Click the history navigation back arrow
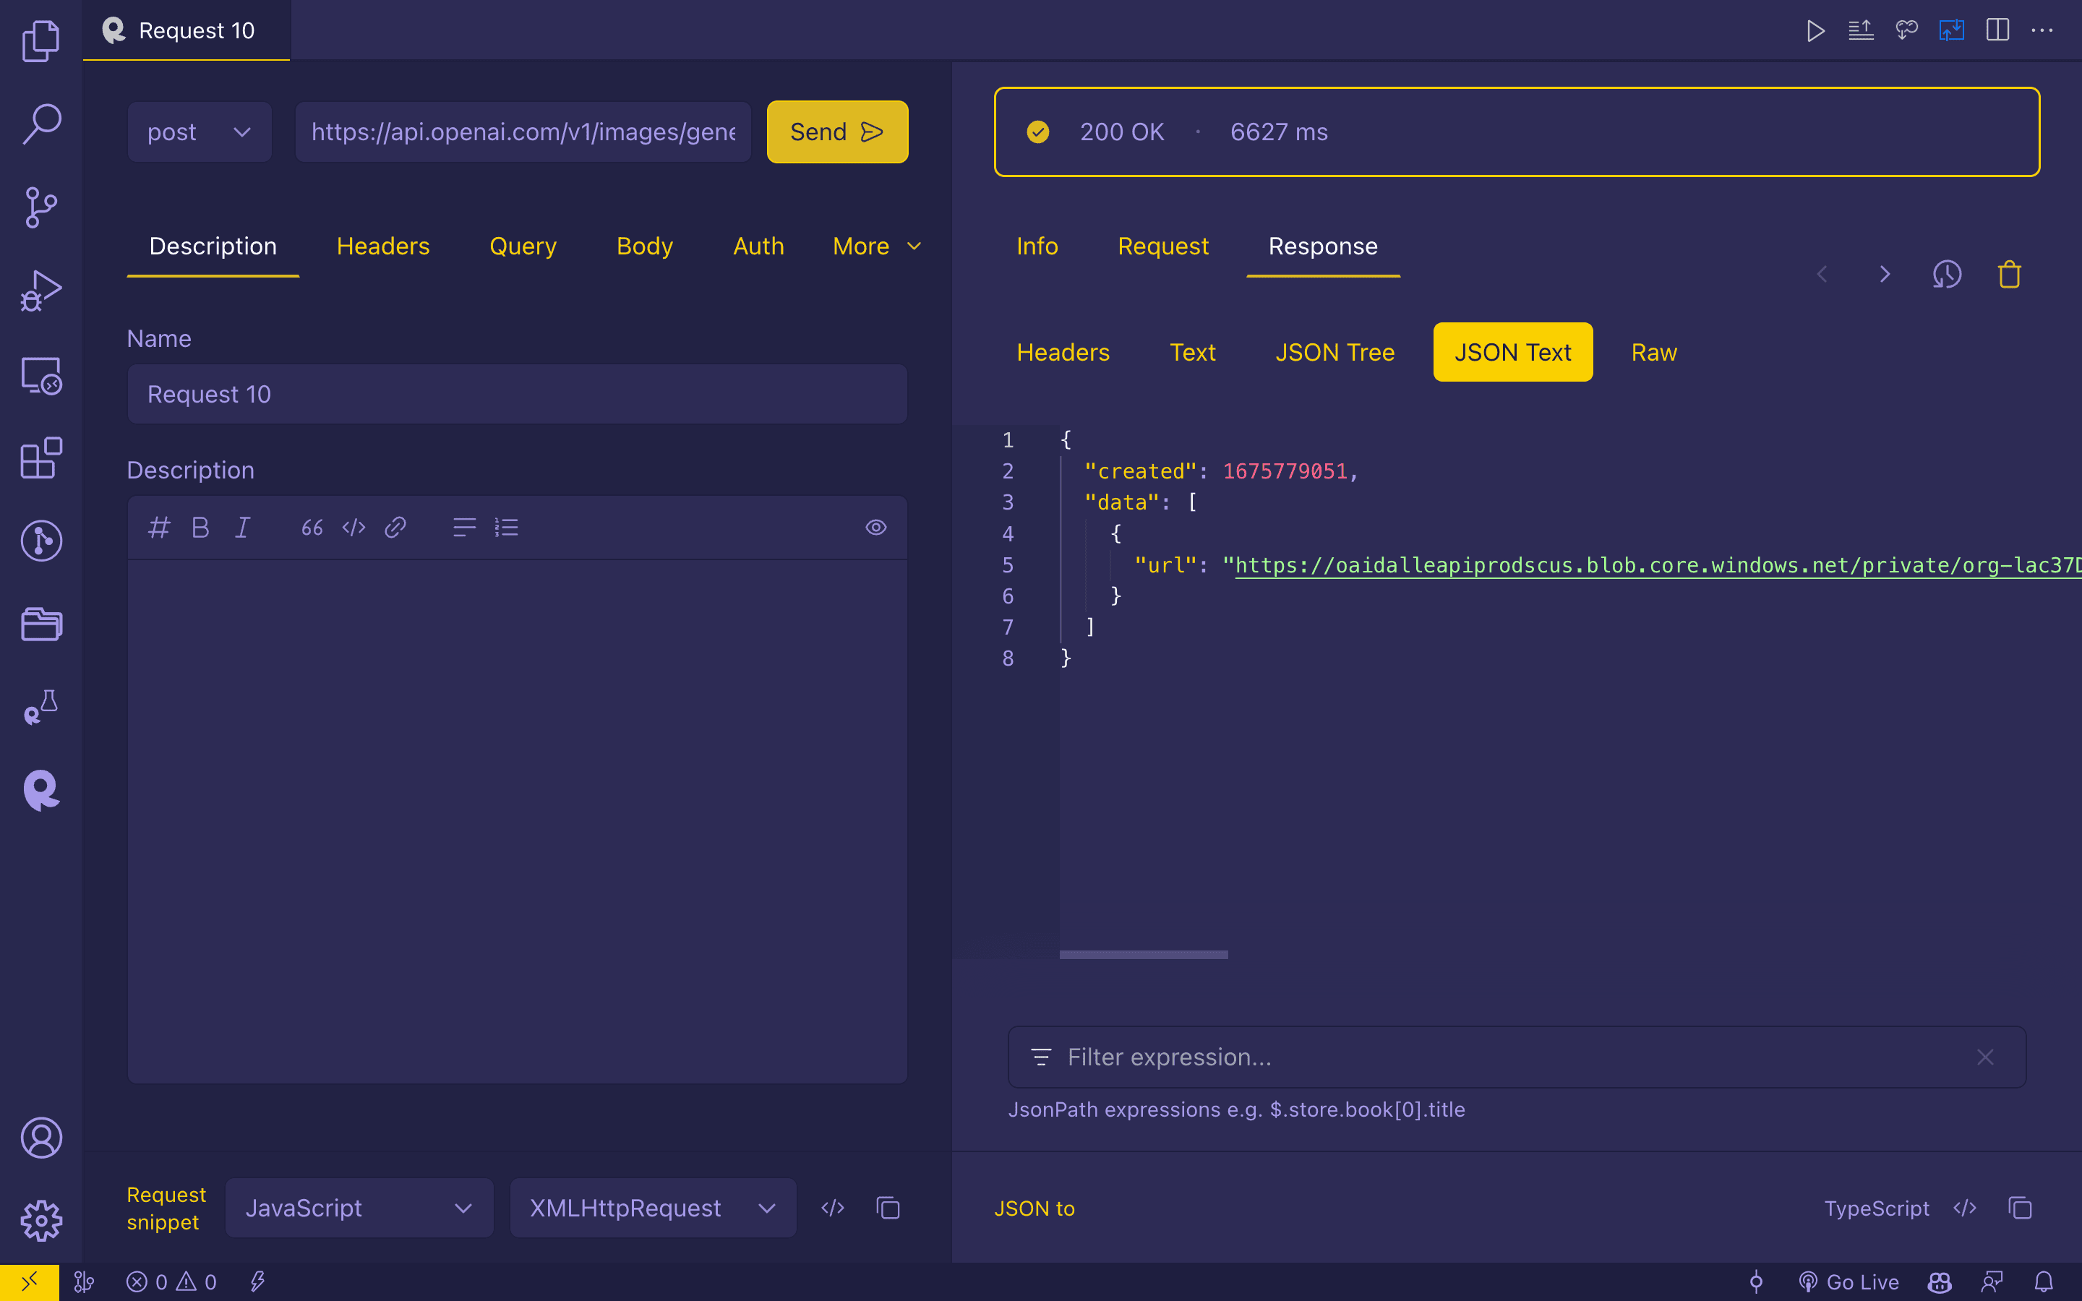This screenshot has height=1301, width=2082. coord(1821,274)
